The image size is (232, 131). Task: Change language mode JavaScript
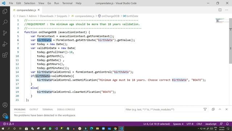211,124
